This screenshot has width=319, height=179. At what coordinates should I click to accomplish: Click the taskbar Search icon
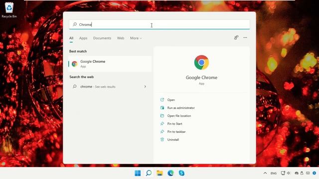[x=149, y=173]
